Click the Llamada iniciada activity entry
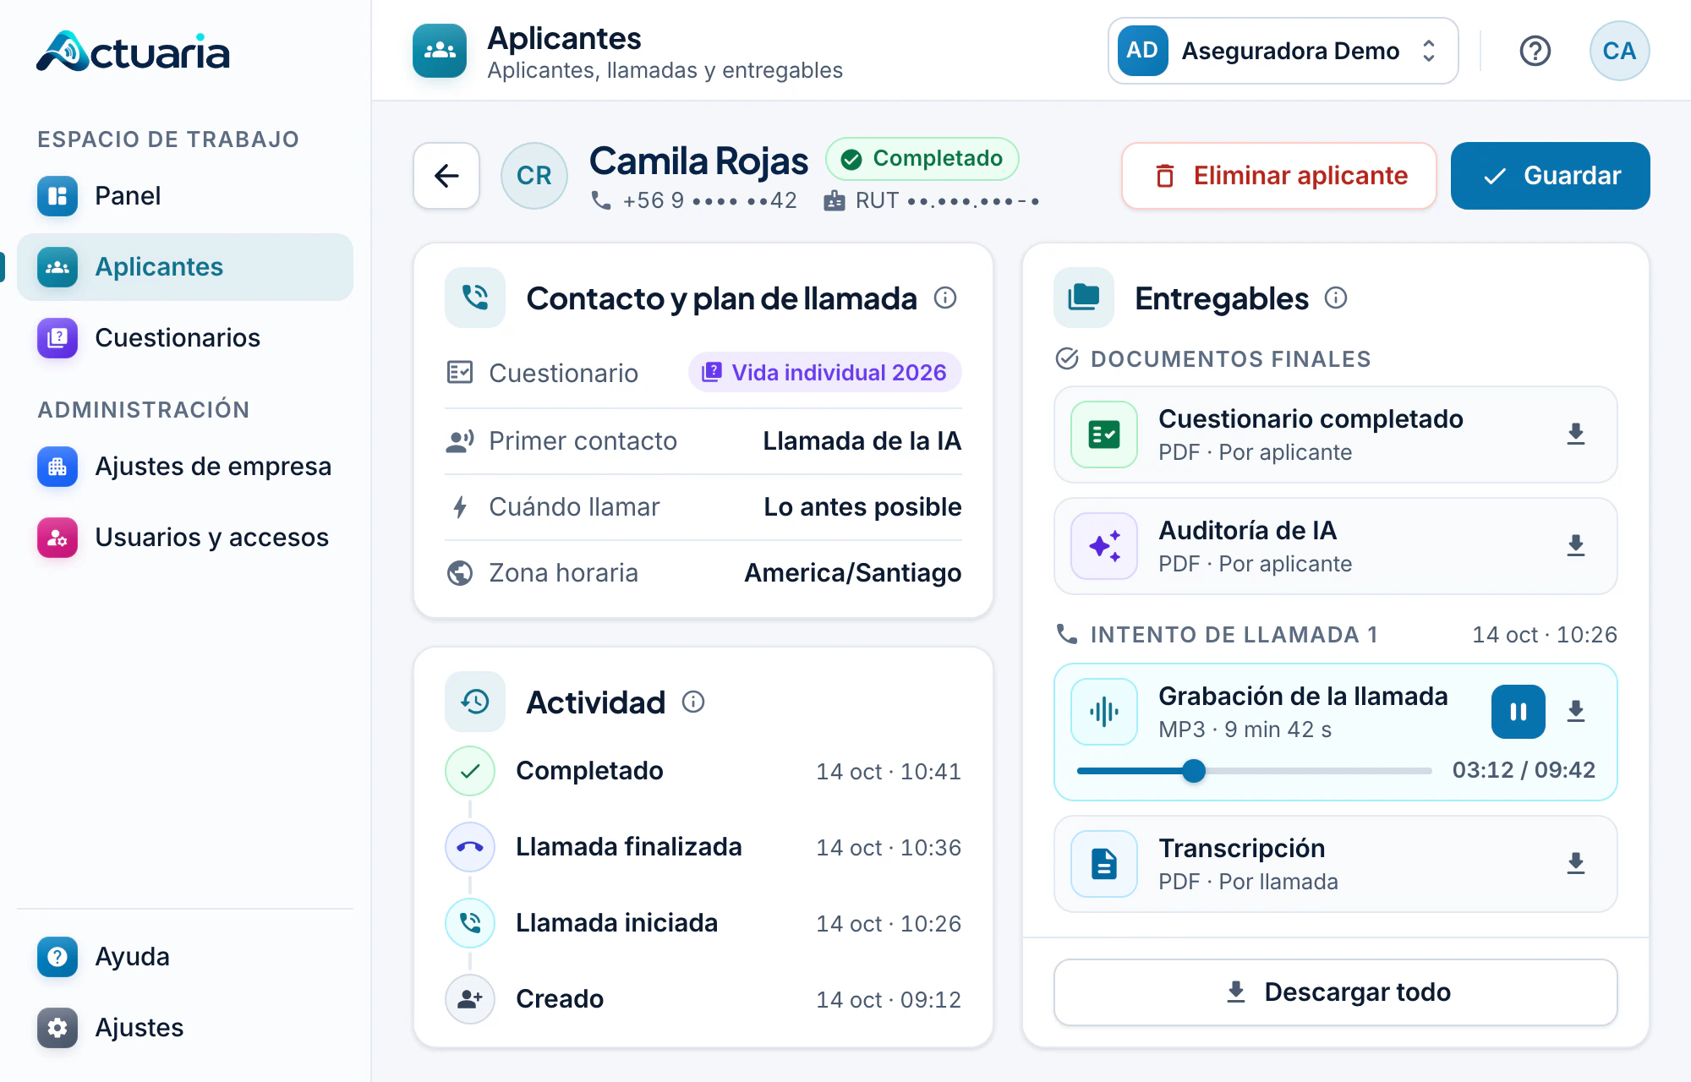 pos(703,923)
